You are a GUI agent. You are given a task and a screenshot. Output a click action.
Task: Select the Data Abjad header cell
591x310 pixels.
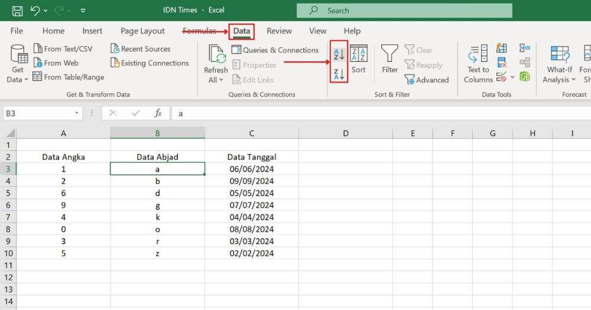pyautogui.click(x=158, y=157)
